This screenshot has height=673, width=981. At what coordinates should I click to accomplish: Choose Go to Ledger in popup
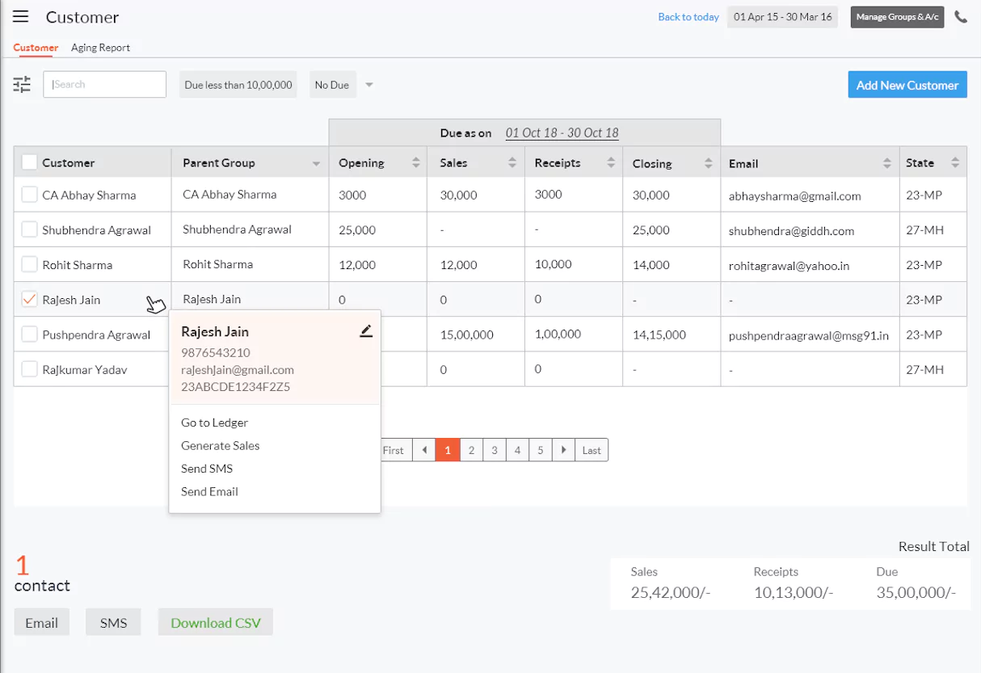coord(214,423)
